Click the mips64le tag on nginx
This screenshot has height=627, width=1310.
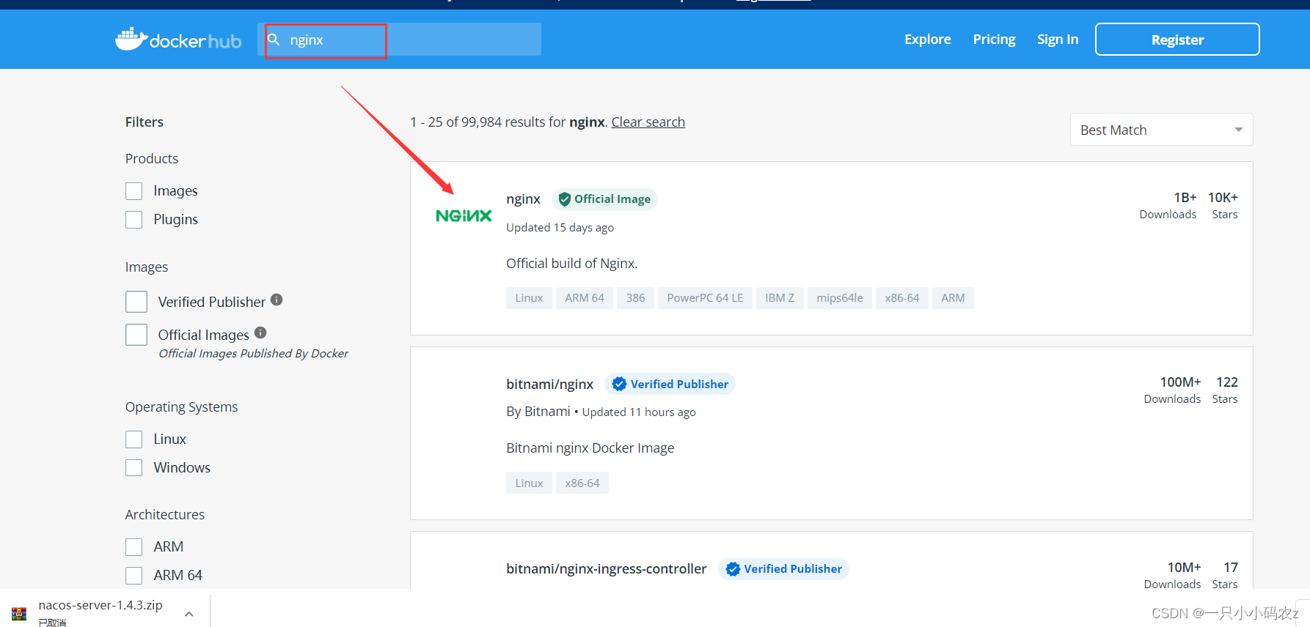click(x=840, y=298)
